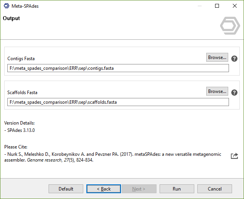Open help for Scaffolds Fasta
244x199 pixels.
234,93
